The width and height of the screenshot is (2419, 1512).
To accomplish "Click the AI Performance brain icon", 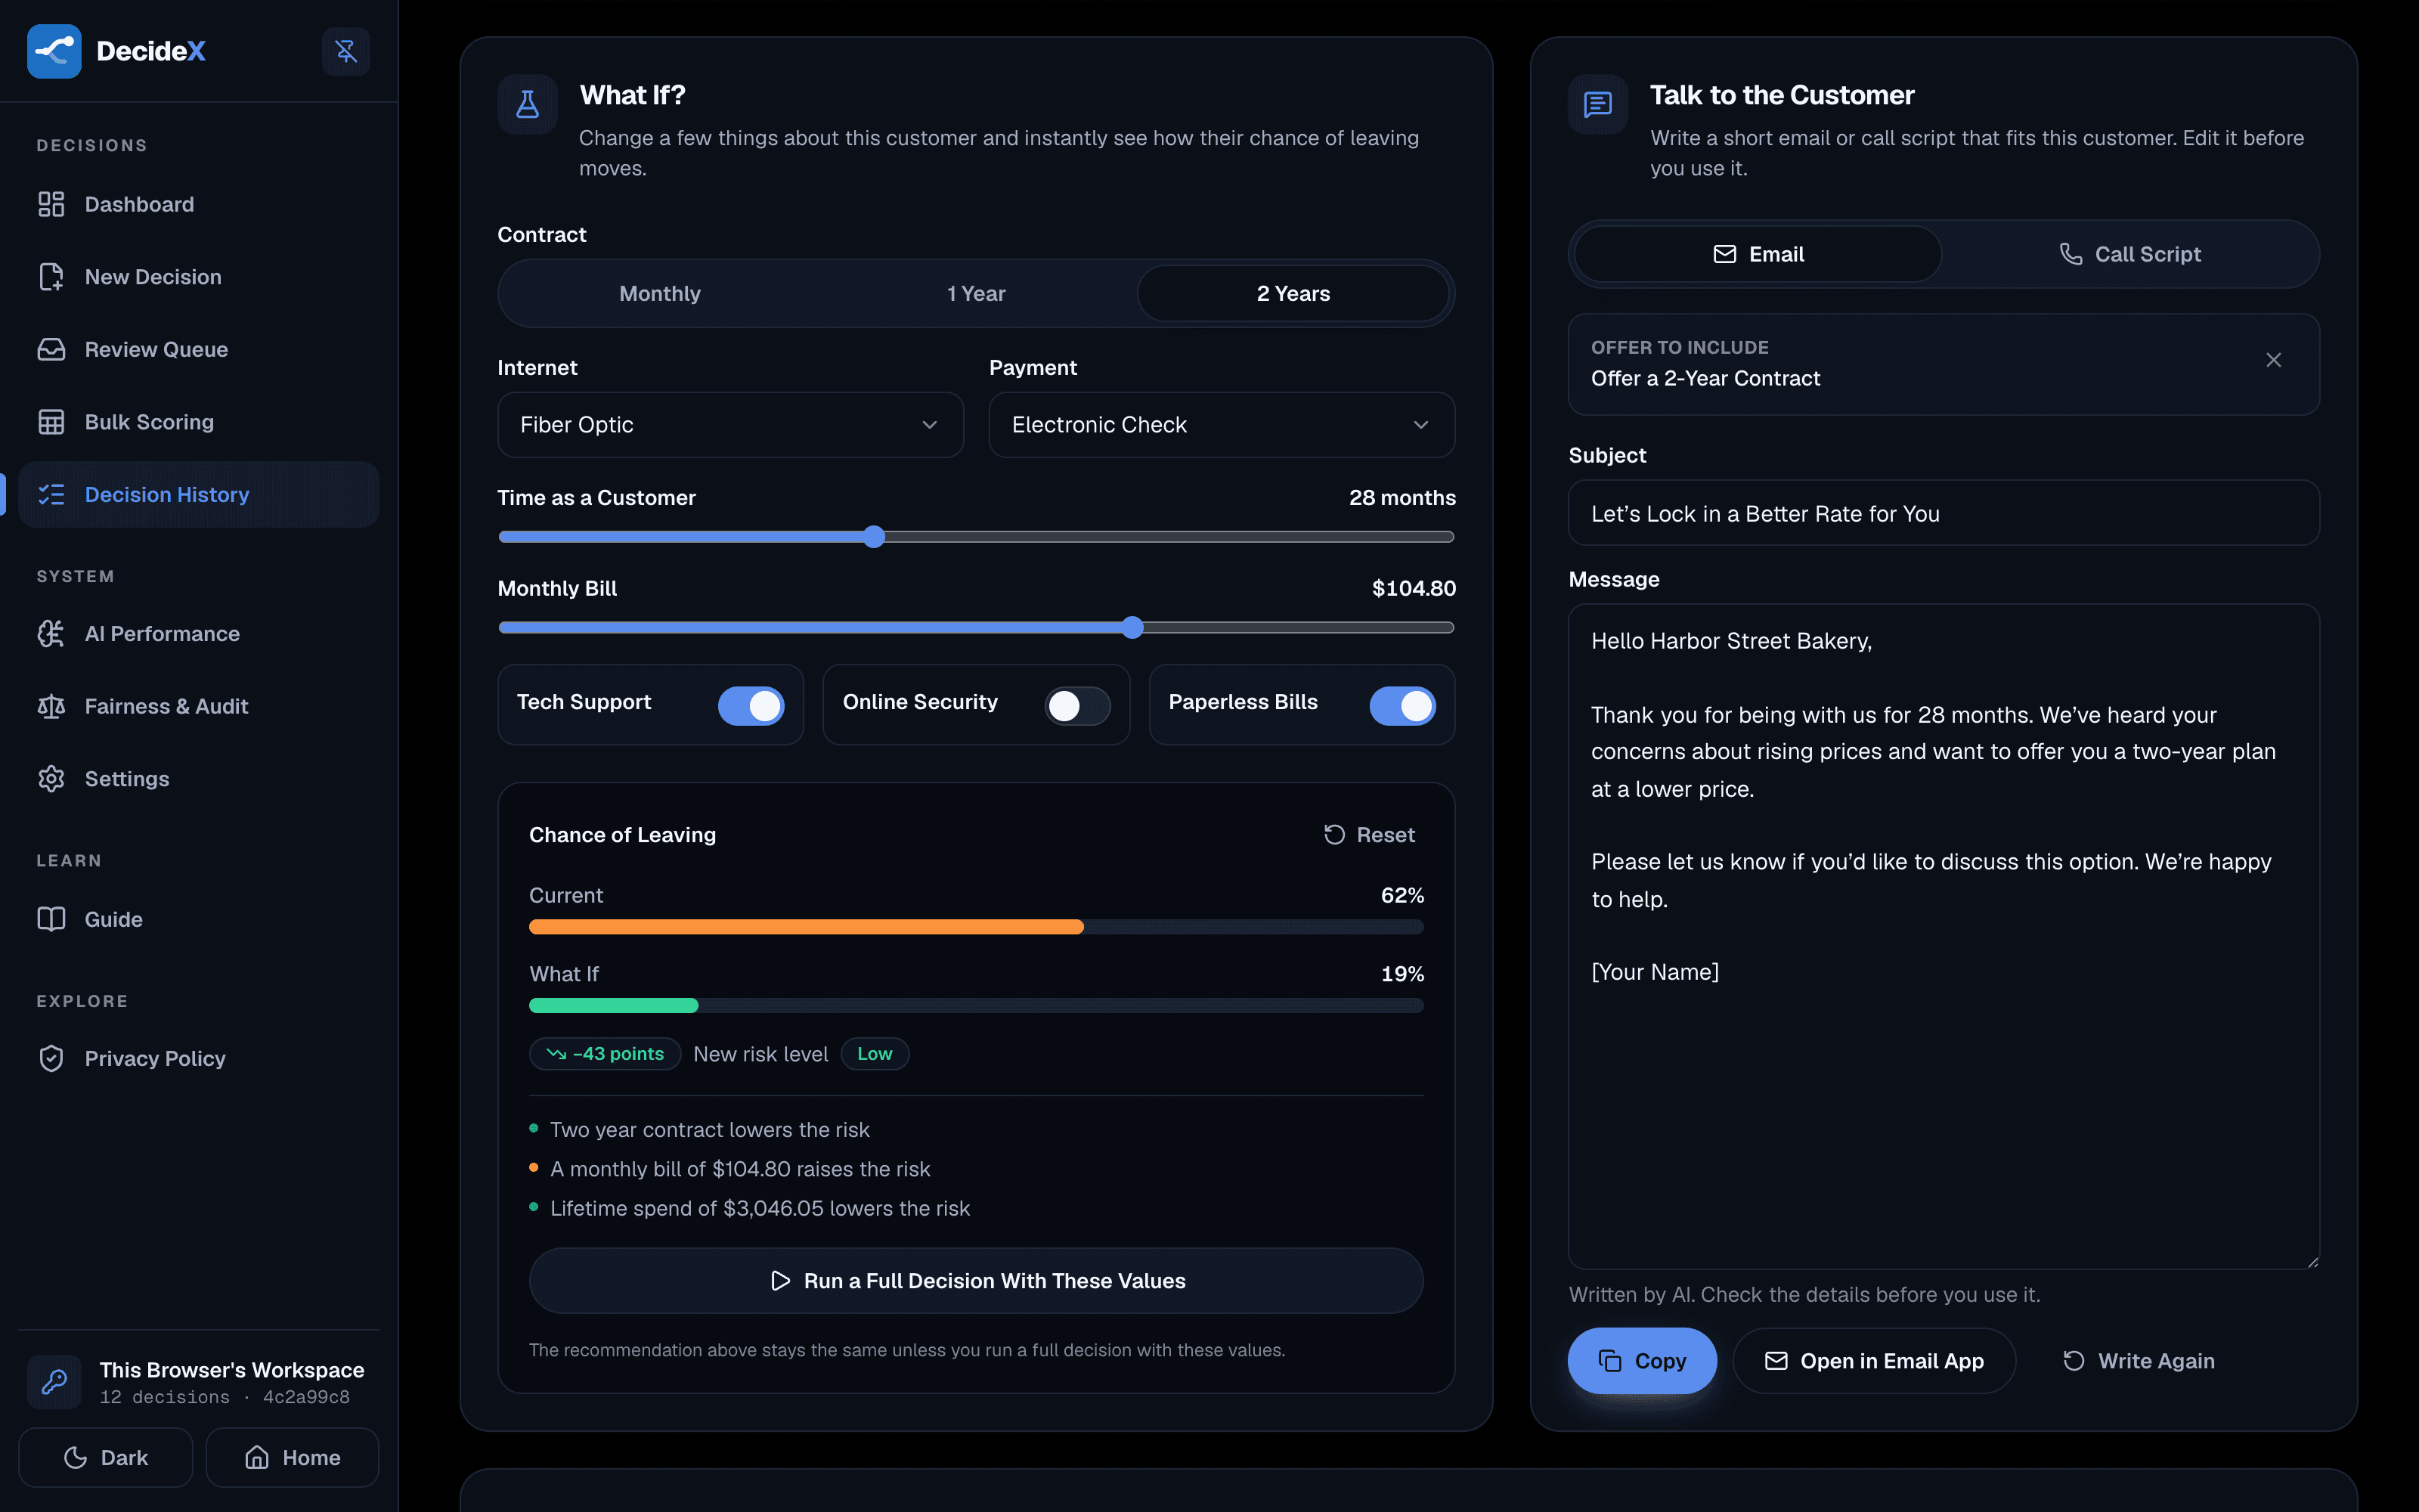I will [51, 634].
